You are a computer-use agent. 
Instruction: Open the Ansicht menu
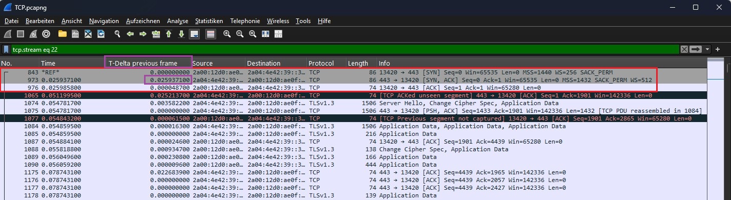(x=72, y=21)
